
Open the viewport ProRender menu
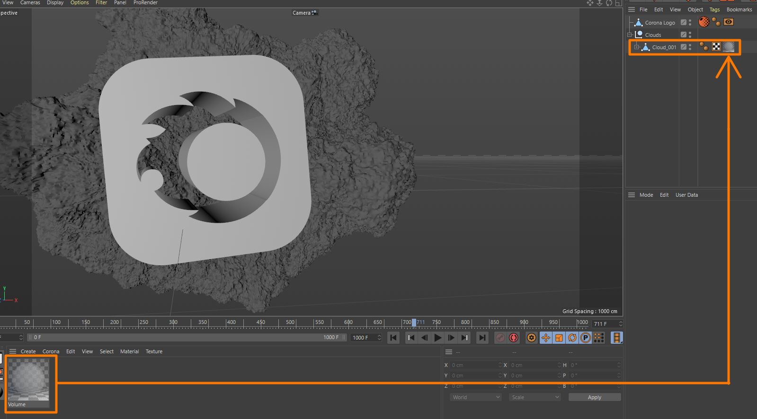point(145,3)
